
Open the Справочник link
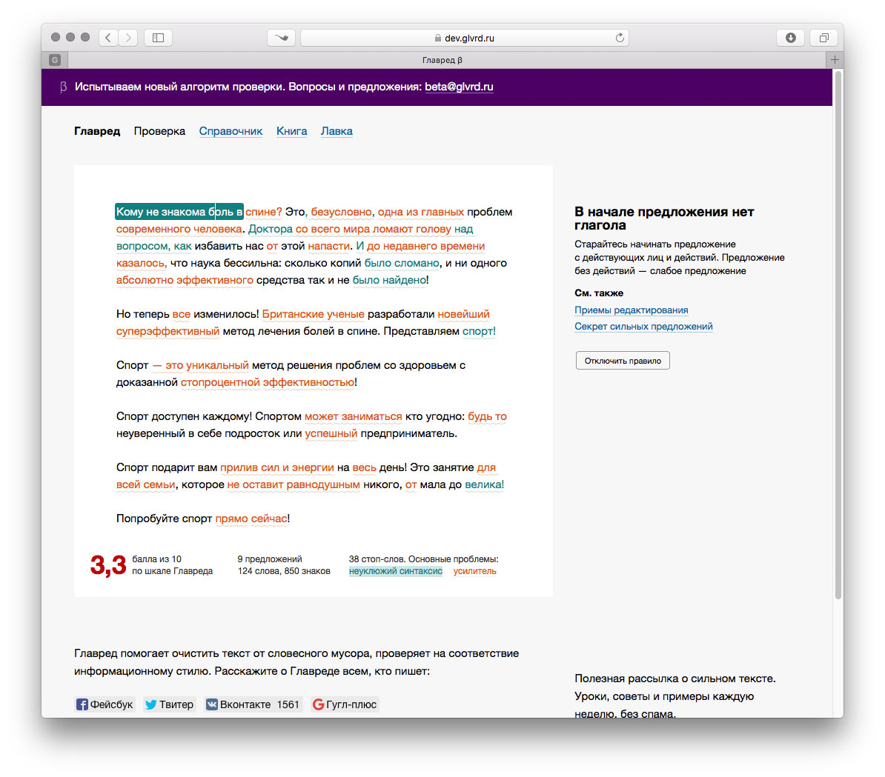[231, 131]
